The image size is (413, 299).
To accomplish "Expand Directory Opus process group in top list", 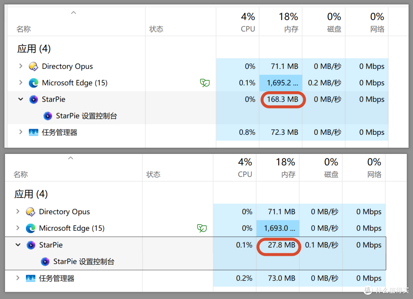I will point(21,66).
